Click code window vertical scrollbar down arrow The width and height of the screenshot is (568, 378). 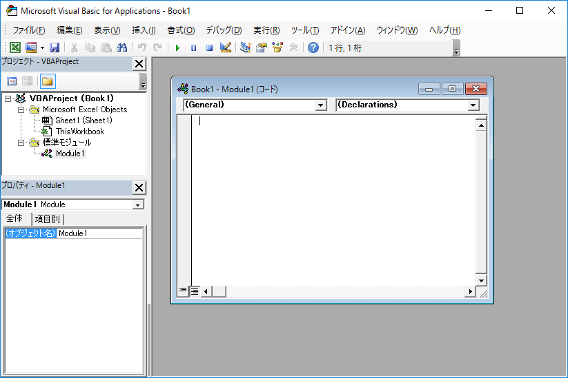coord(481,280)
